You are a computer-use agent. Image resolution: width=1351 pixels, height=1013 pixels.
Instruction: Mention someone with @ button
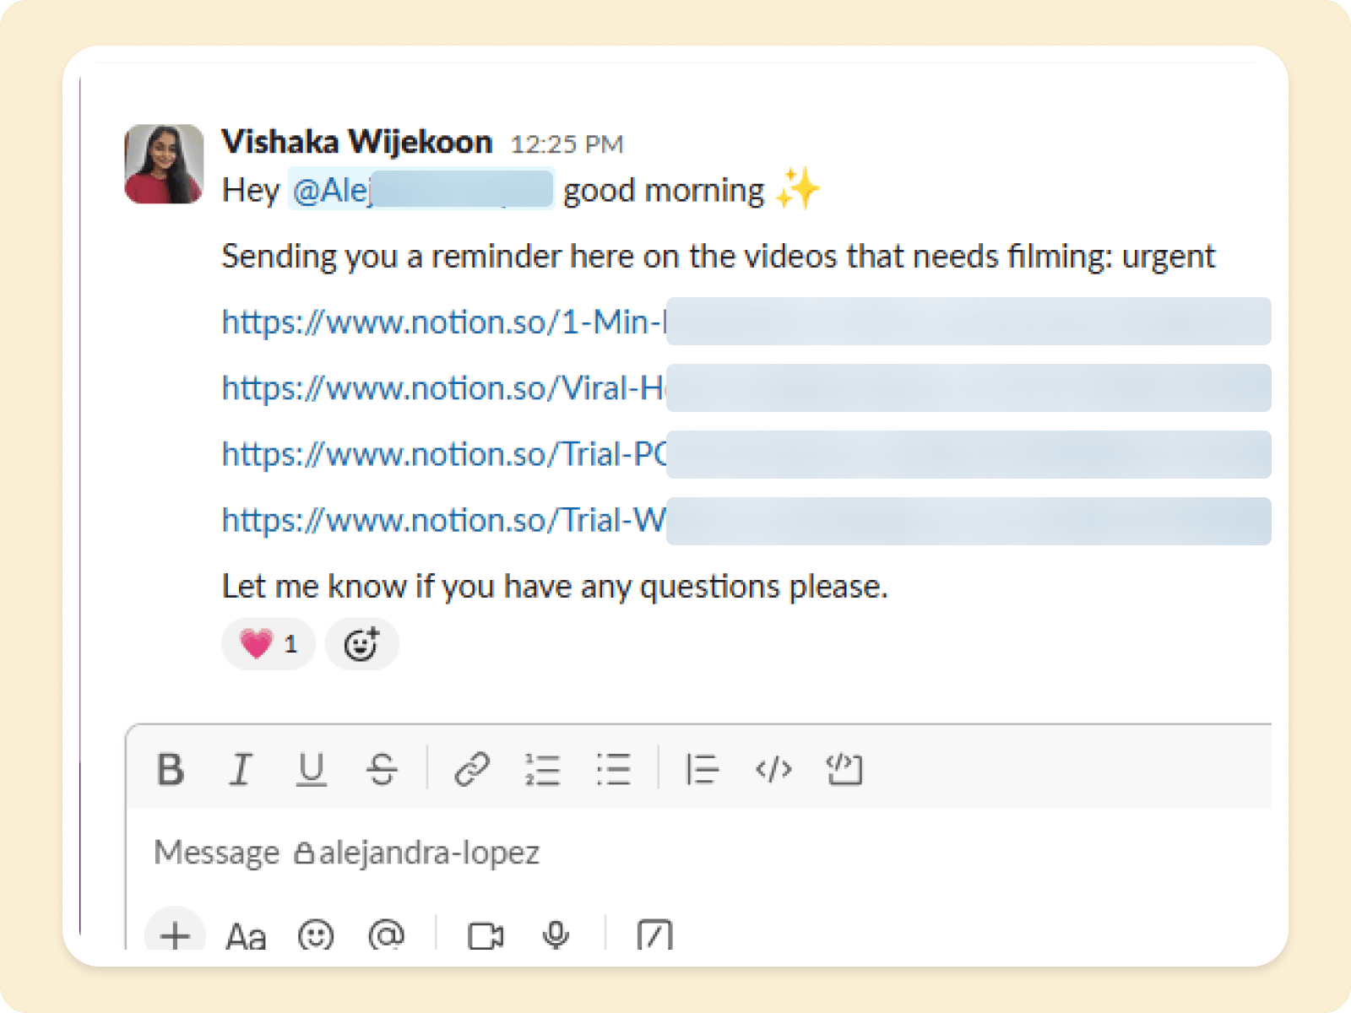(x=387, y=934)
